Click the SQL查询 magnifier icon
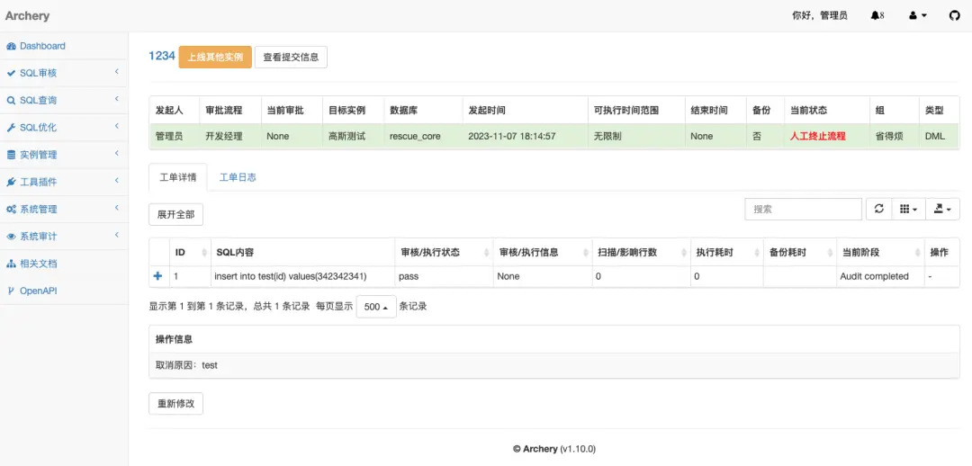 click(x=11, y=101)
